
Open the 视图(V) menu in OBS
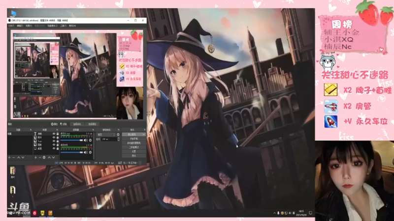[29, 26]
